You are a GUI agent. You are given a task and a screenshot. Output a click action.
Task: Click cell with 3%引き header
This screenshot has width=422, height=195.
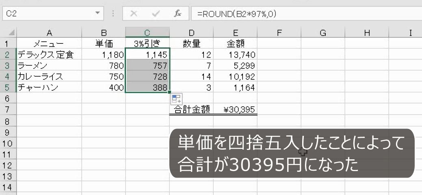147,43
